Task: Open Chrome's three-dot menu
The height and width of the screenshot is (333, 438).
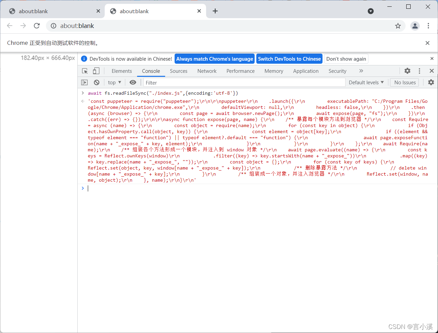Action: [428, 26]
